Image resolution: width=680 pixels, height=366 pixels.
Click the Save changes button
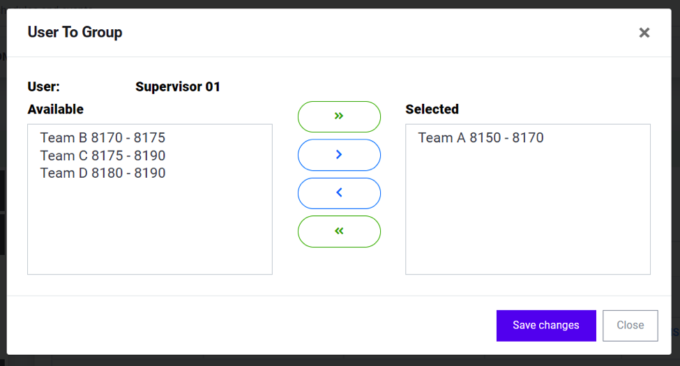(546, 326)
